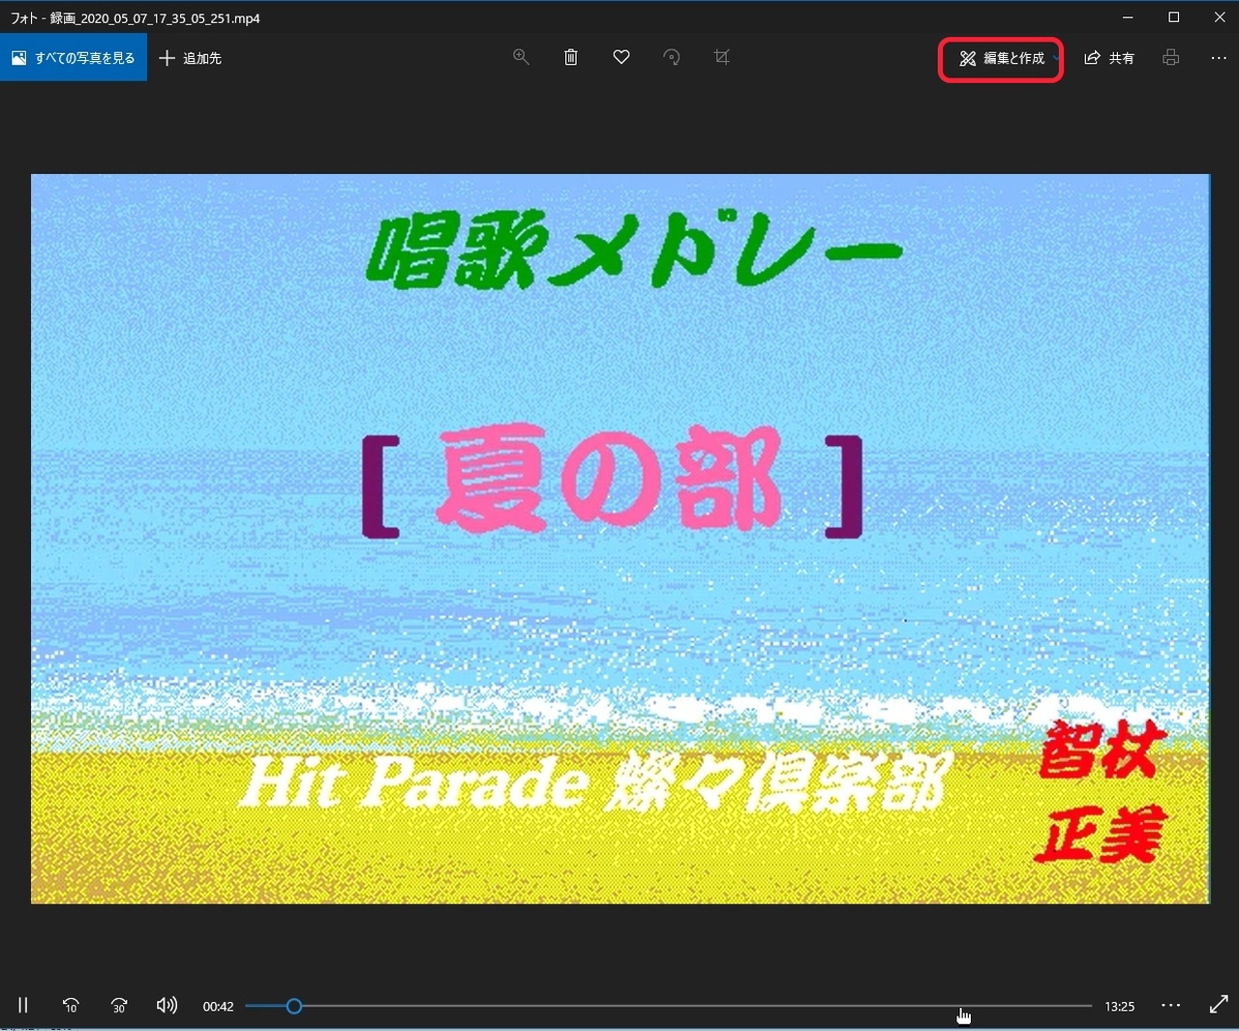Viewport: 1239px width, 1031px height.
Task: Click the 共有 share button
Action: click(1109, 58)
